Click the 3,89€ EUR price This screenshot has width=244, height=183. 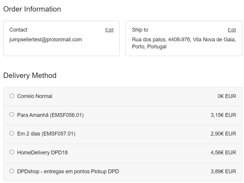[x=223, y=171]
